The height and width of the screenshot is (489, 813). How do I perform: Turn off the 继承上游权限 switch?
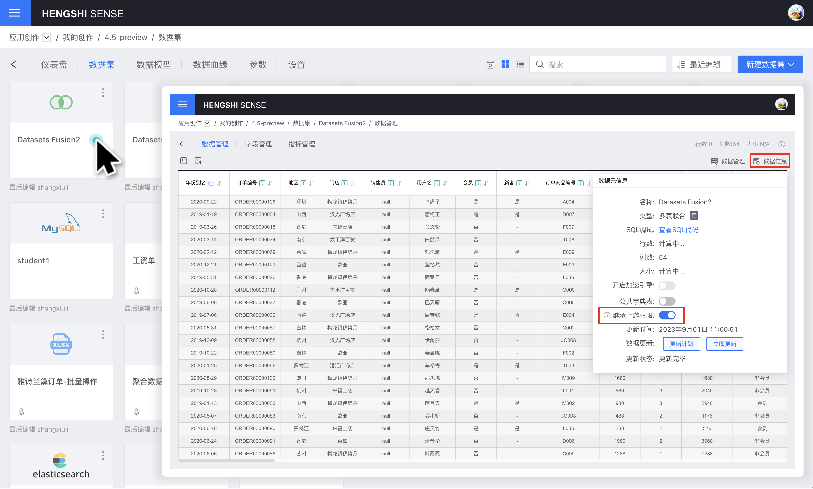click(667, 315)
